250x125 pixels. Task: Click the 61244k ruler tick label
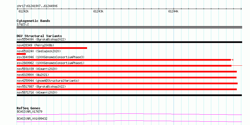pos(173,11)
